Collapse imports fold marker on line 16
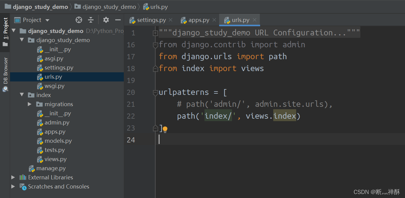Viewport: 405px width, 198px height. coord(155,45)
